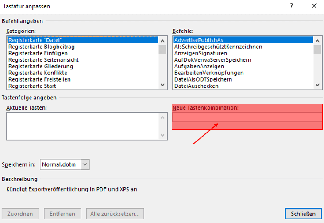Open the Speichern in dropdown
The height and width of the screenshot is (223, 324).
point(85,164)
